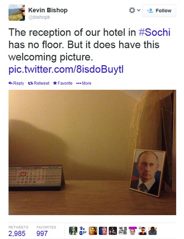The image size is (184, 239).
Task: Open the avatar with purple banner
Action: pos(132,231)
